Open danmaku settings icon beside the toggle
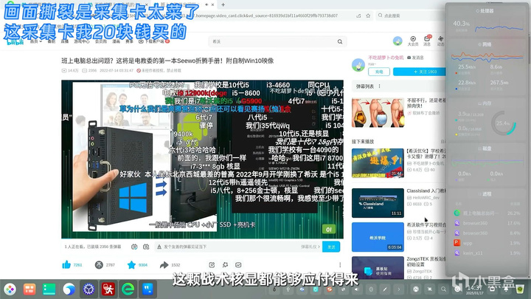 click(146, 247)
